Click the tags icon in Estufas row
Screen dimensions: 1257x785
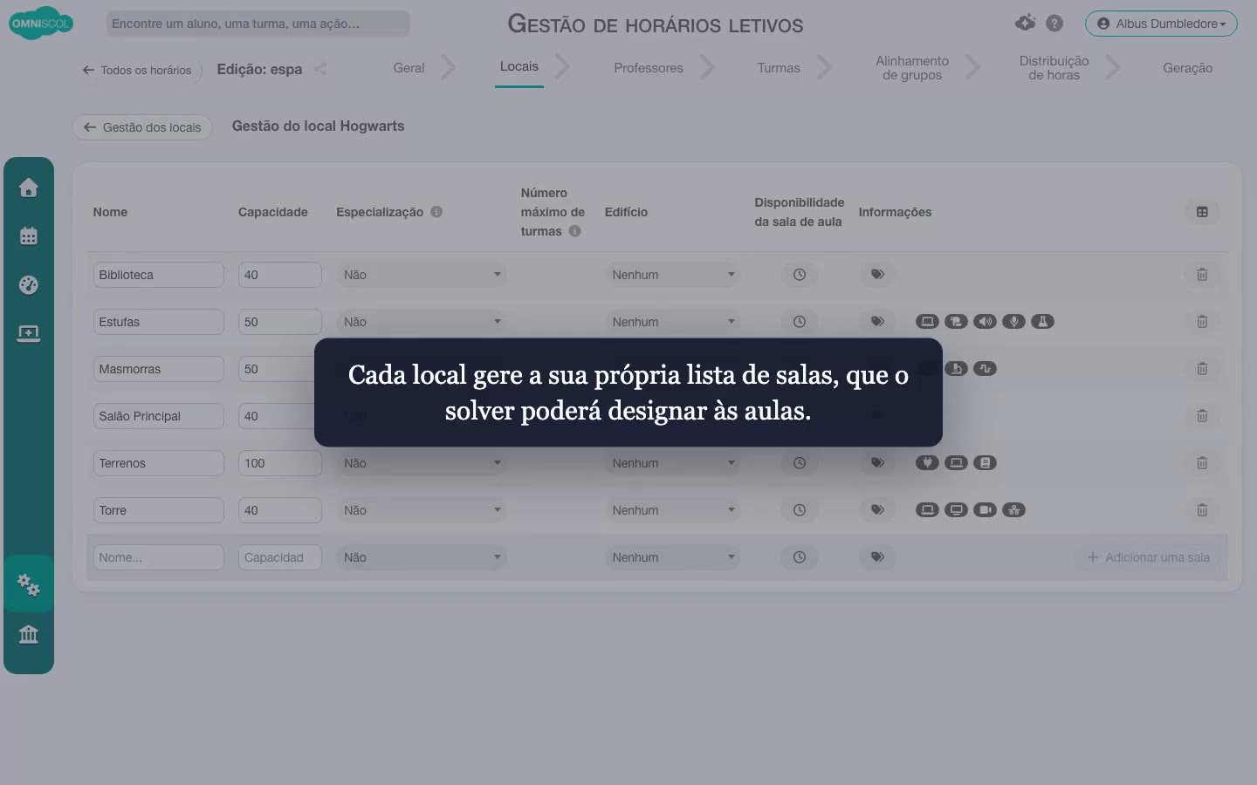877,322
